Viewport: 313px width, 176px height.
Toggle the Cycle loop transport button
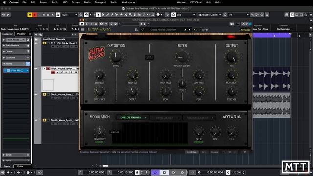pos(155,172)
